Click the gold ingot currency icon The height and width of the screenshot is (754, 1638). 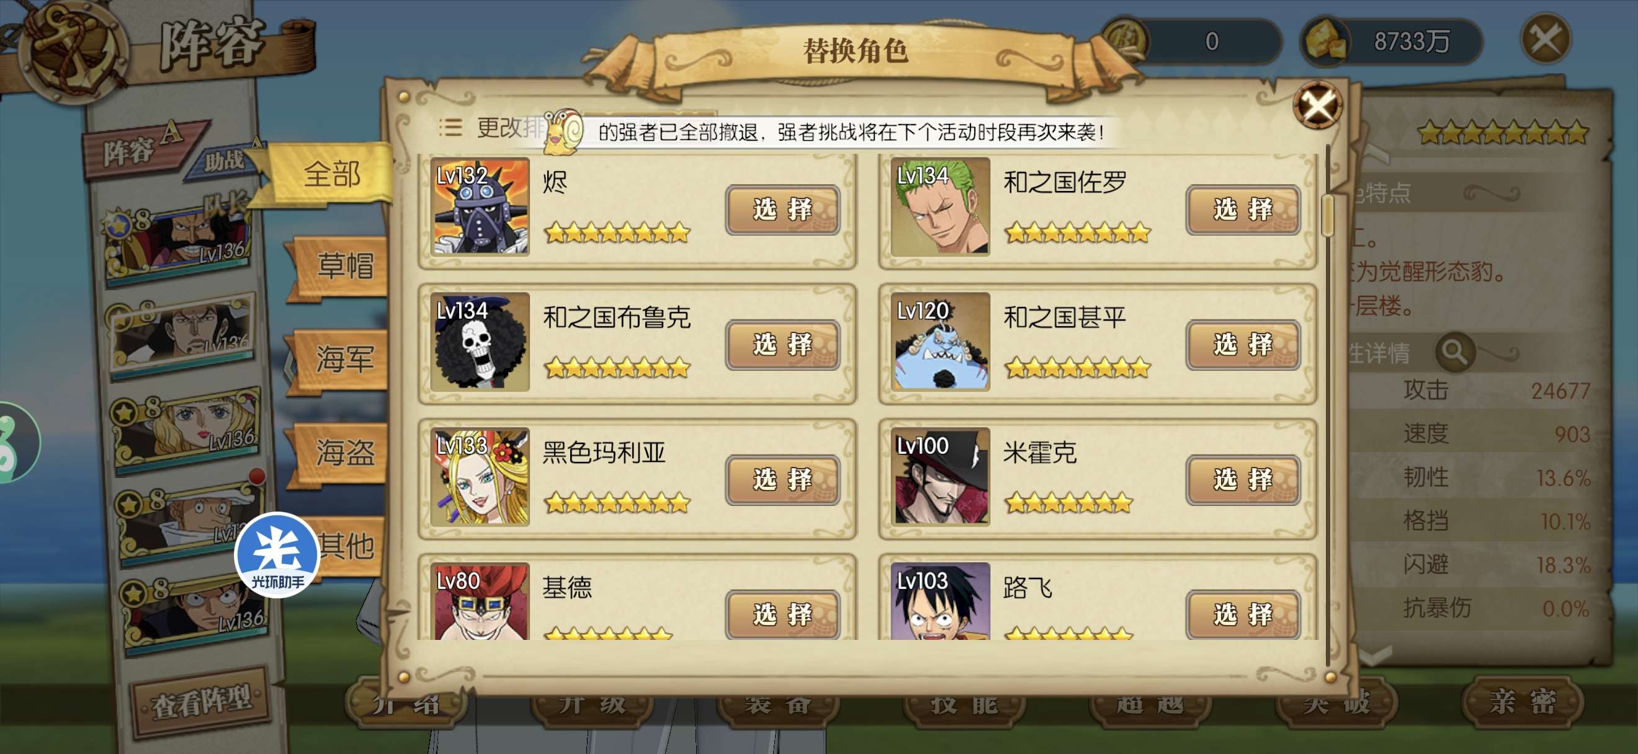point(1326,40)
